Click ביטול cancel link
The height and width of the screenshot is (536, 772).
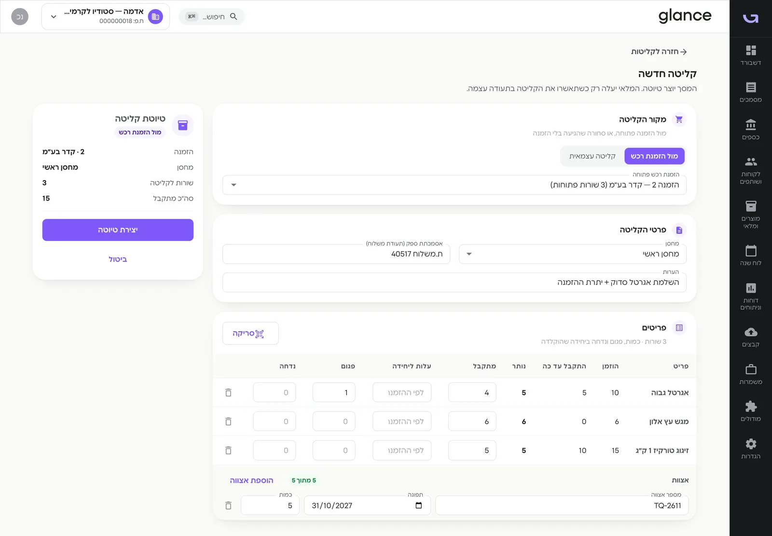[118, 259]
